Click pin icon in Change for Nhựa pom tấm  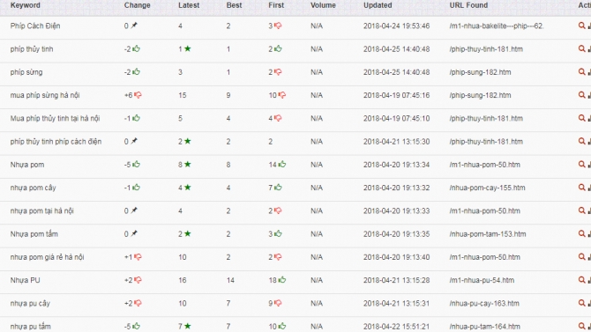(x=134, y=233)
